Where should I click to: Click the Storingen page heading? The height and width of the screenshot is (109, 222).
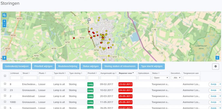tap(10, 3)
